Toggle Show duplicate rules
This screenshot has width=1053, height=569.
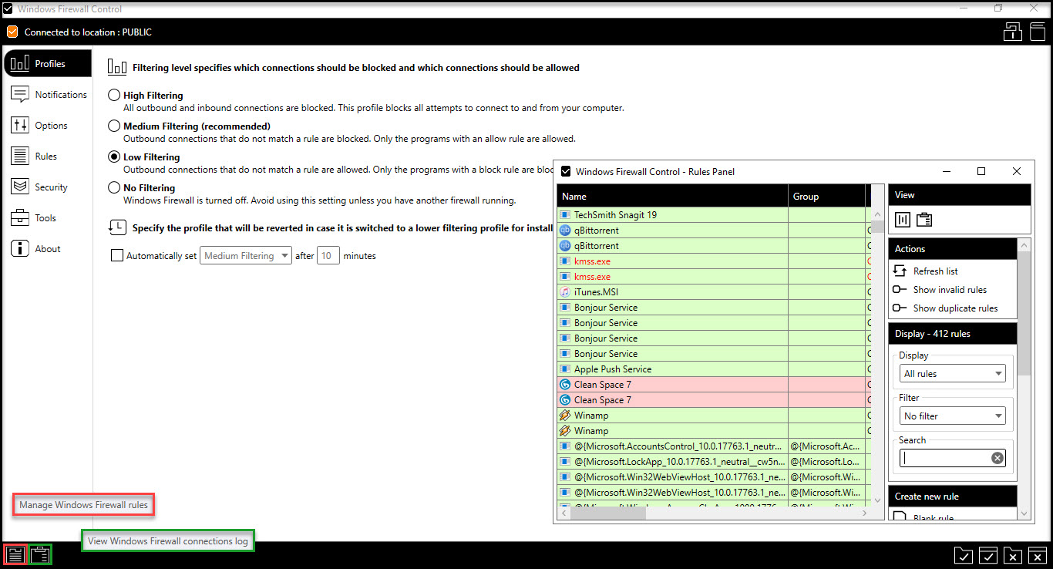pyautogui.click(x=944, y=308)
